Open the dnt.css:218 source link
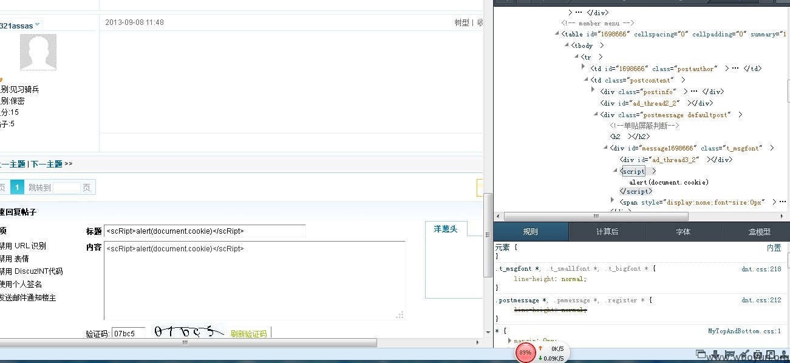The height and width of the screenshot is (363, 790). coord(761,269)
